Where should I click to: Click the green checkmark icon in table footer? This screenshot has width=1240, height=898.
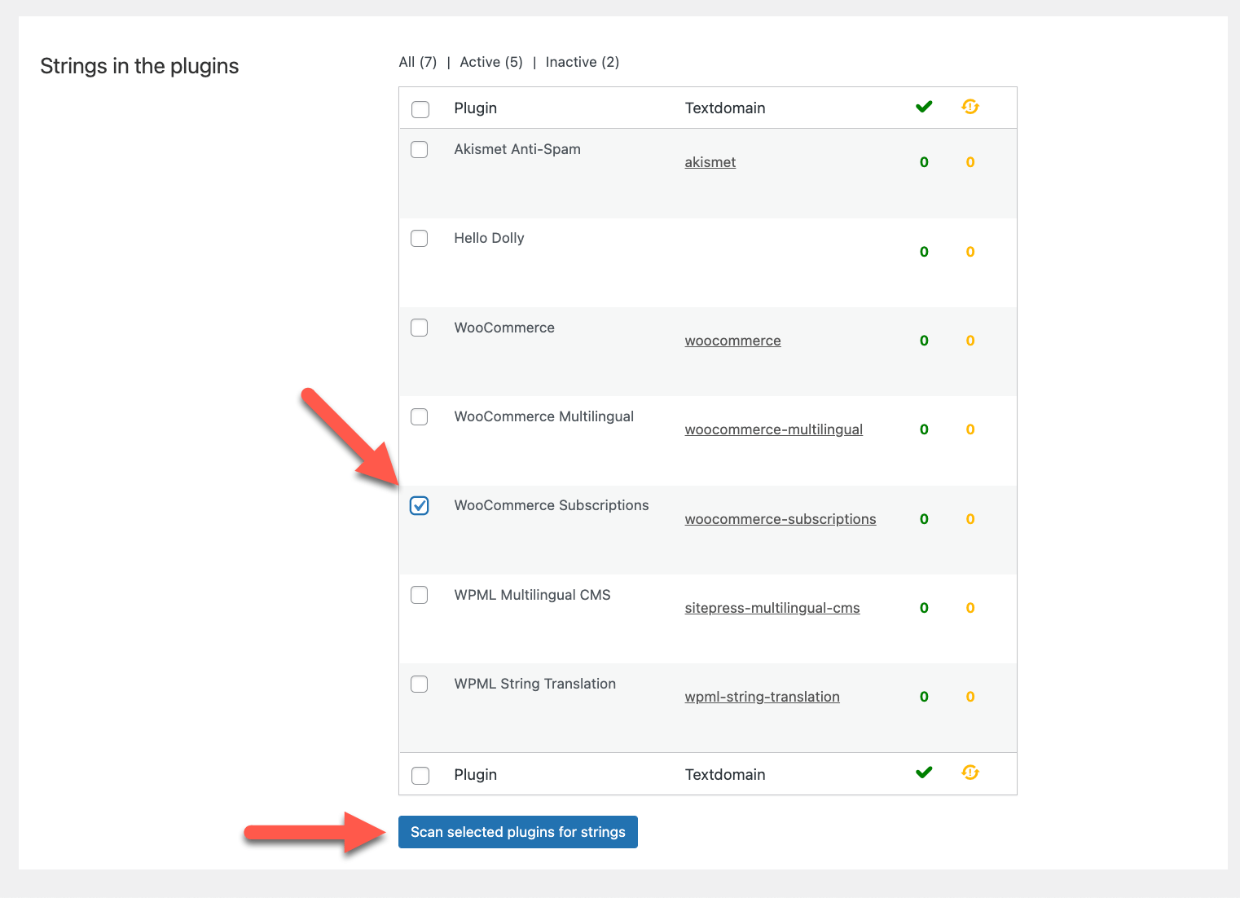924,773
